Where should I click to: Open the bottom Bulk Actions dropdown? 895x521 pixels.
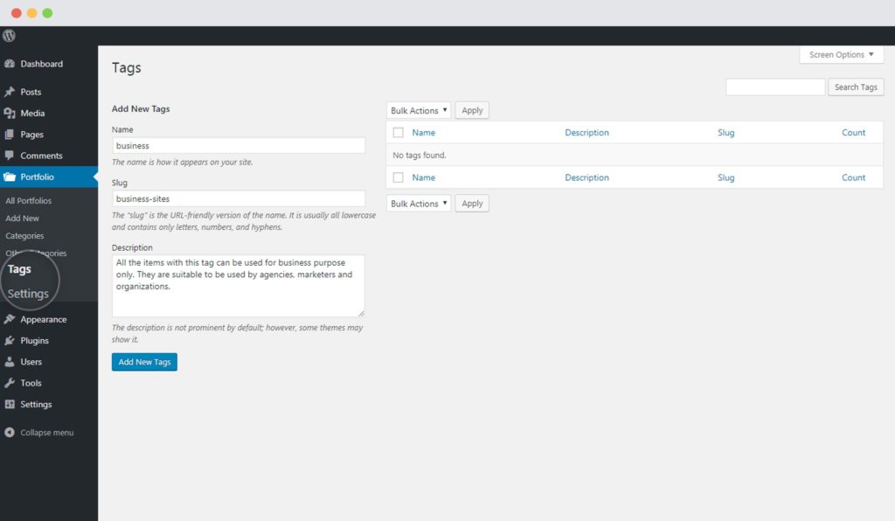point(419,203)
